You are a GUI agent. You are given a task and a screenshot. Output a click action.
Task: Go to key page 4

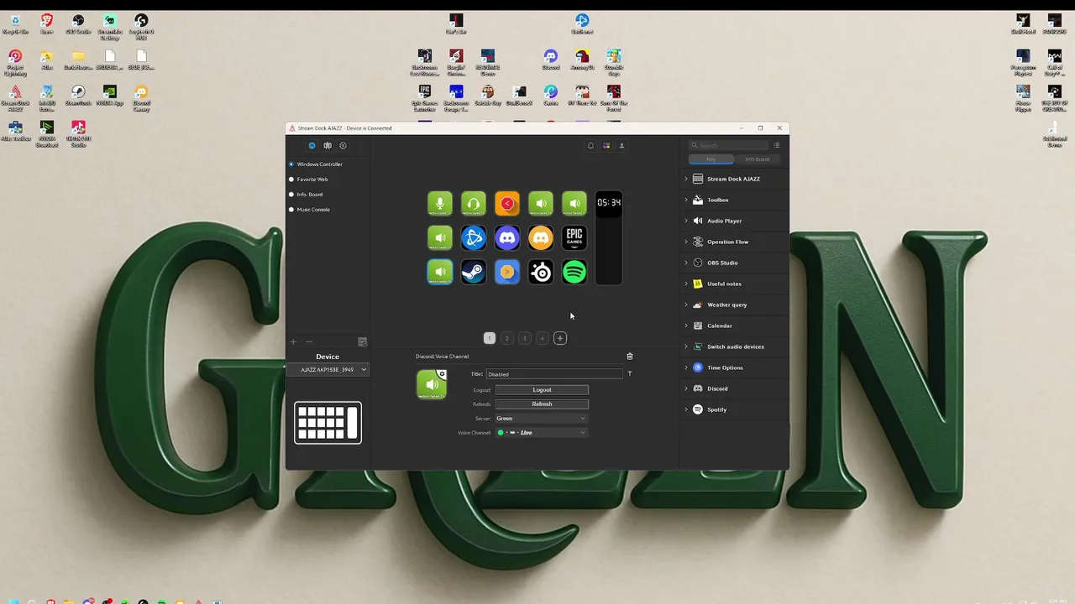(x=543, y=338)
